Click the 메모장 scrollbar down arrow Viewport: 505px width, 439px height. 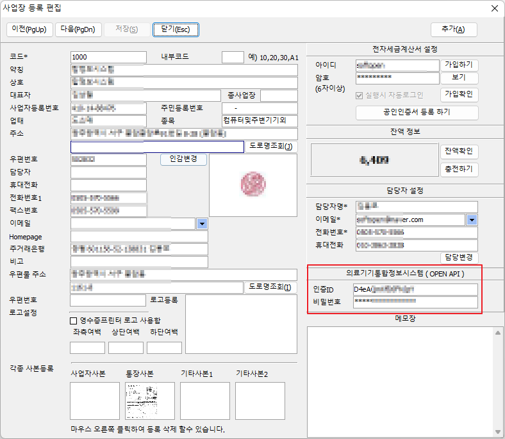498,432
